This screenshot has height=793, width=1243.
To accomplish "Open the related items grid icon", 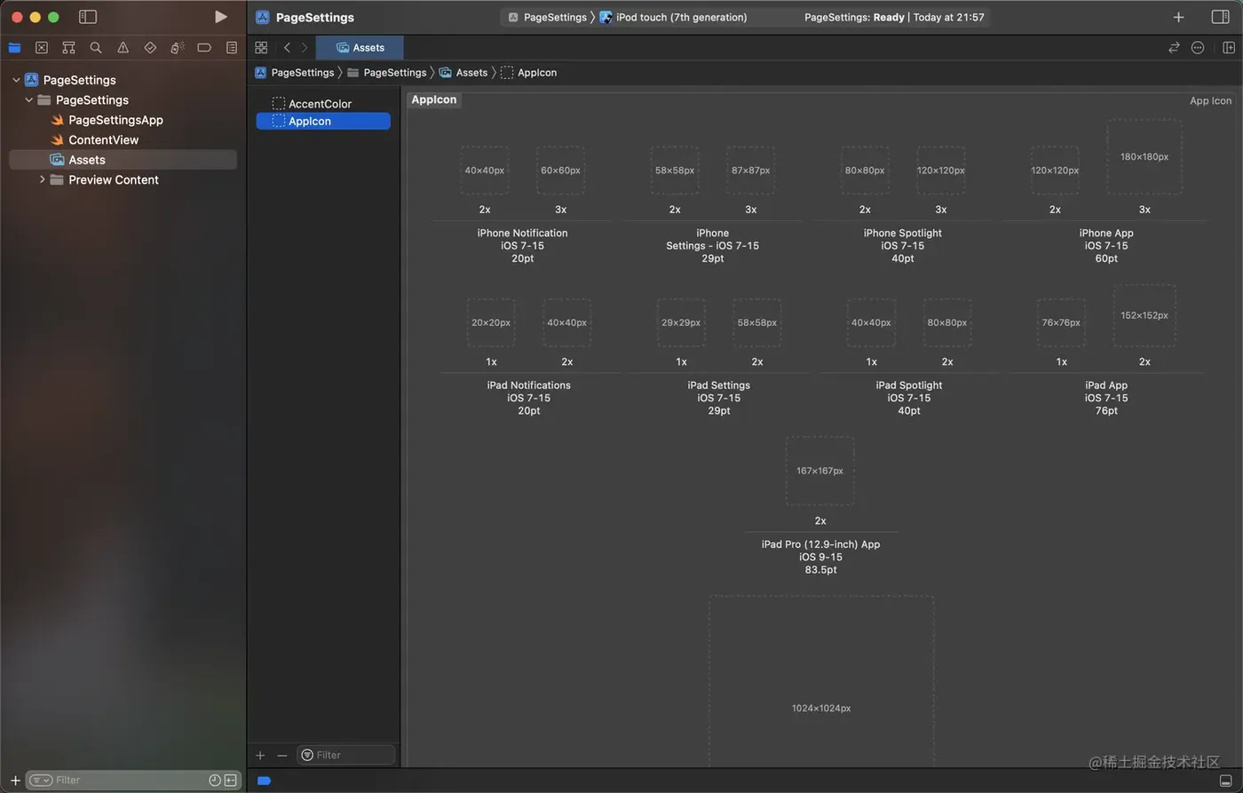I will coord(261,48).
